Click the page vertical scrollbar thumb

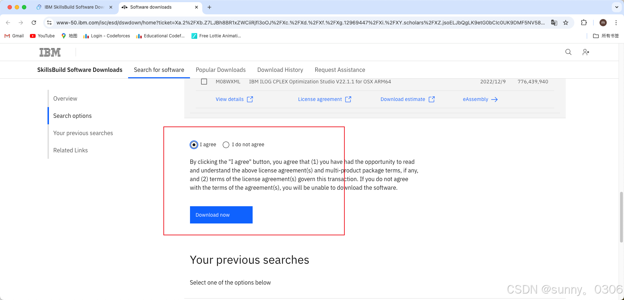pyautogui.click(x=621, y=217)
